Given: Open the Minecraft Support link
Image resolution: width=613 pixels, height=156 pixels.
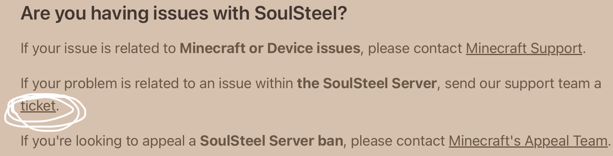Looking at the screenshot, I should 524,48.
